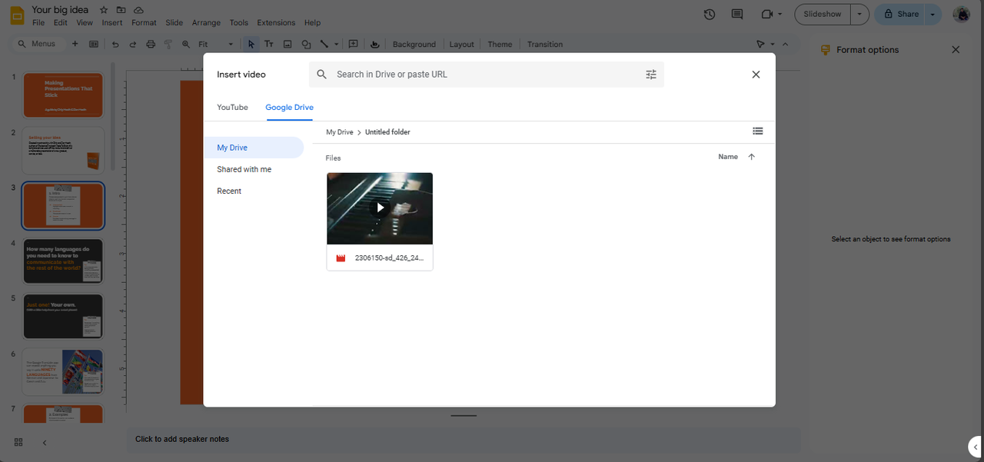This screenshot has width=984, height=462.
Task: Click the Share button
Action: pyautogui.click(x=899, y=14)
